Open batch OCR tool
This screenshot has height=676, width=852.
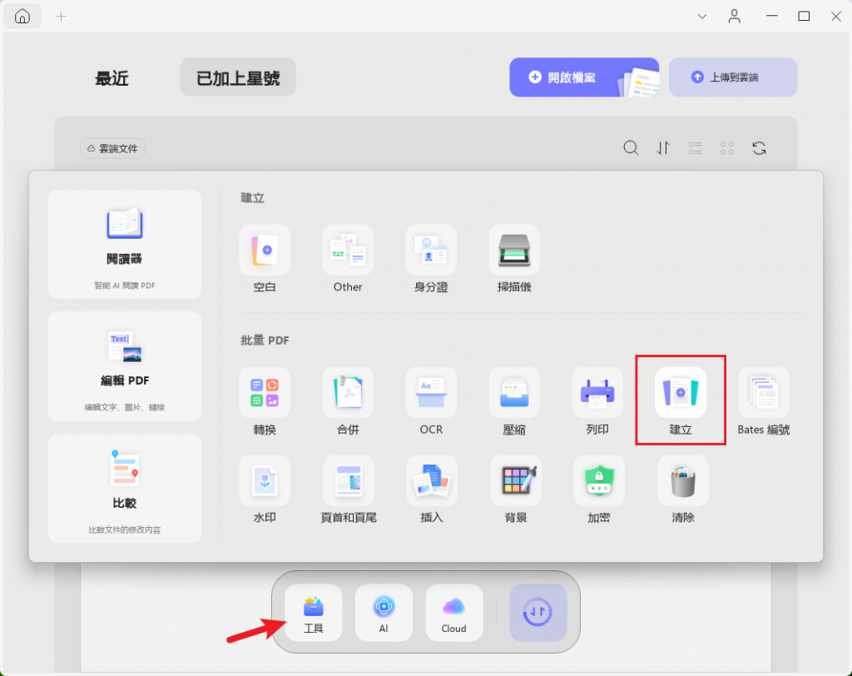tap(431, 402)
